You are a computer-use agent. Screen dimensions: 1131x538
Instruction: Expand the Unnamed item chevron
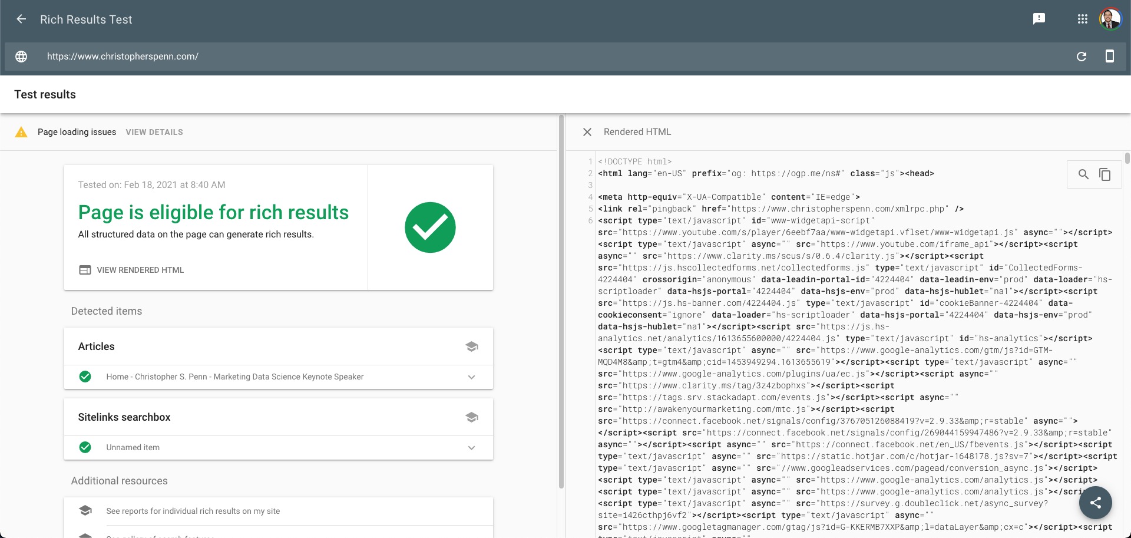pos(472,448)
